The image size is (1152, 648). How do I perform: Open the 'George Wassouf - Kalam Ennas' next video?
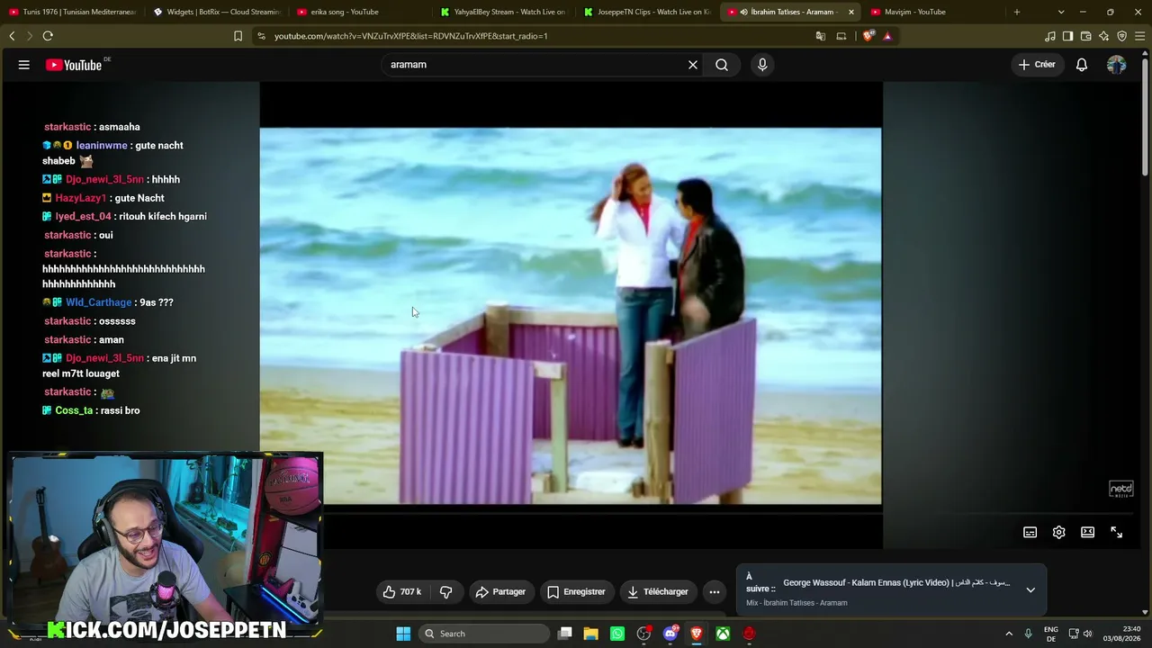896,583
